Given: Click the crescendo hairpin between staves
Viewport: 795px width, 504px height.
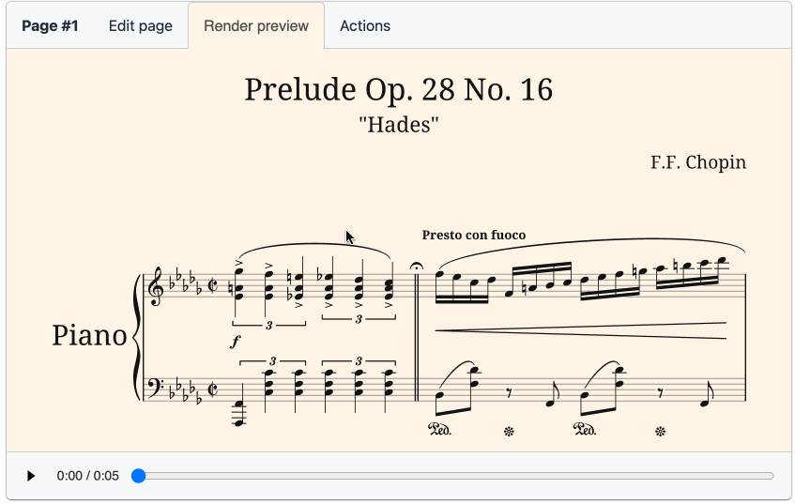Looking at the screenshot, I should pyautogui.click(x=581, y=330).
